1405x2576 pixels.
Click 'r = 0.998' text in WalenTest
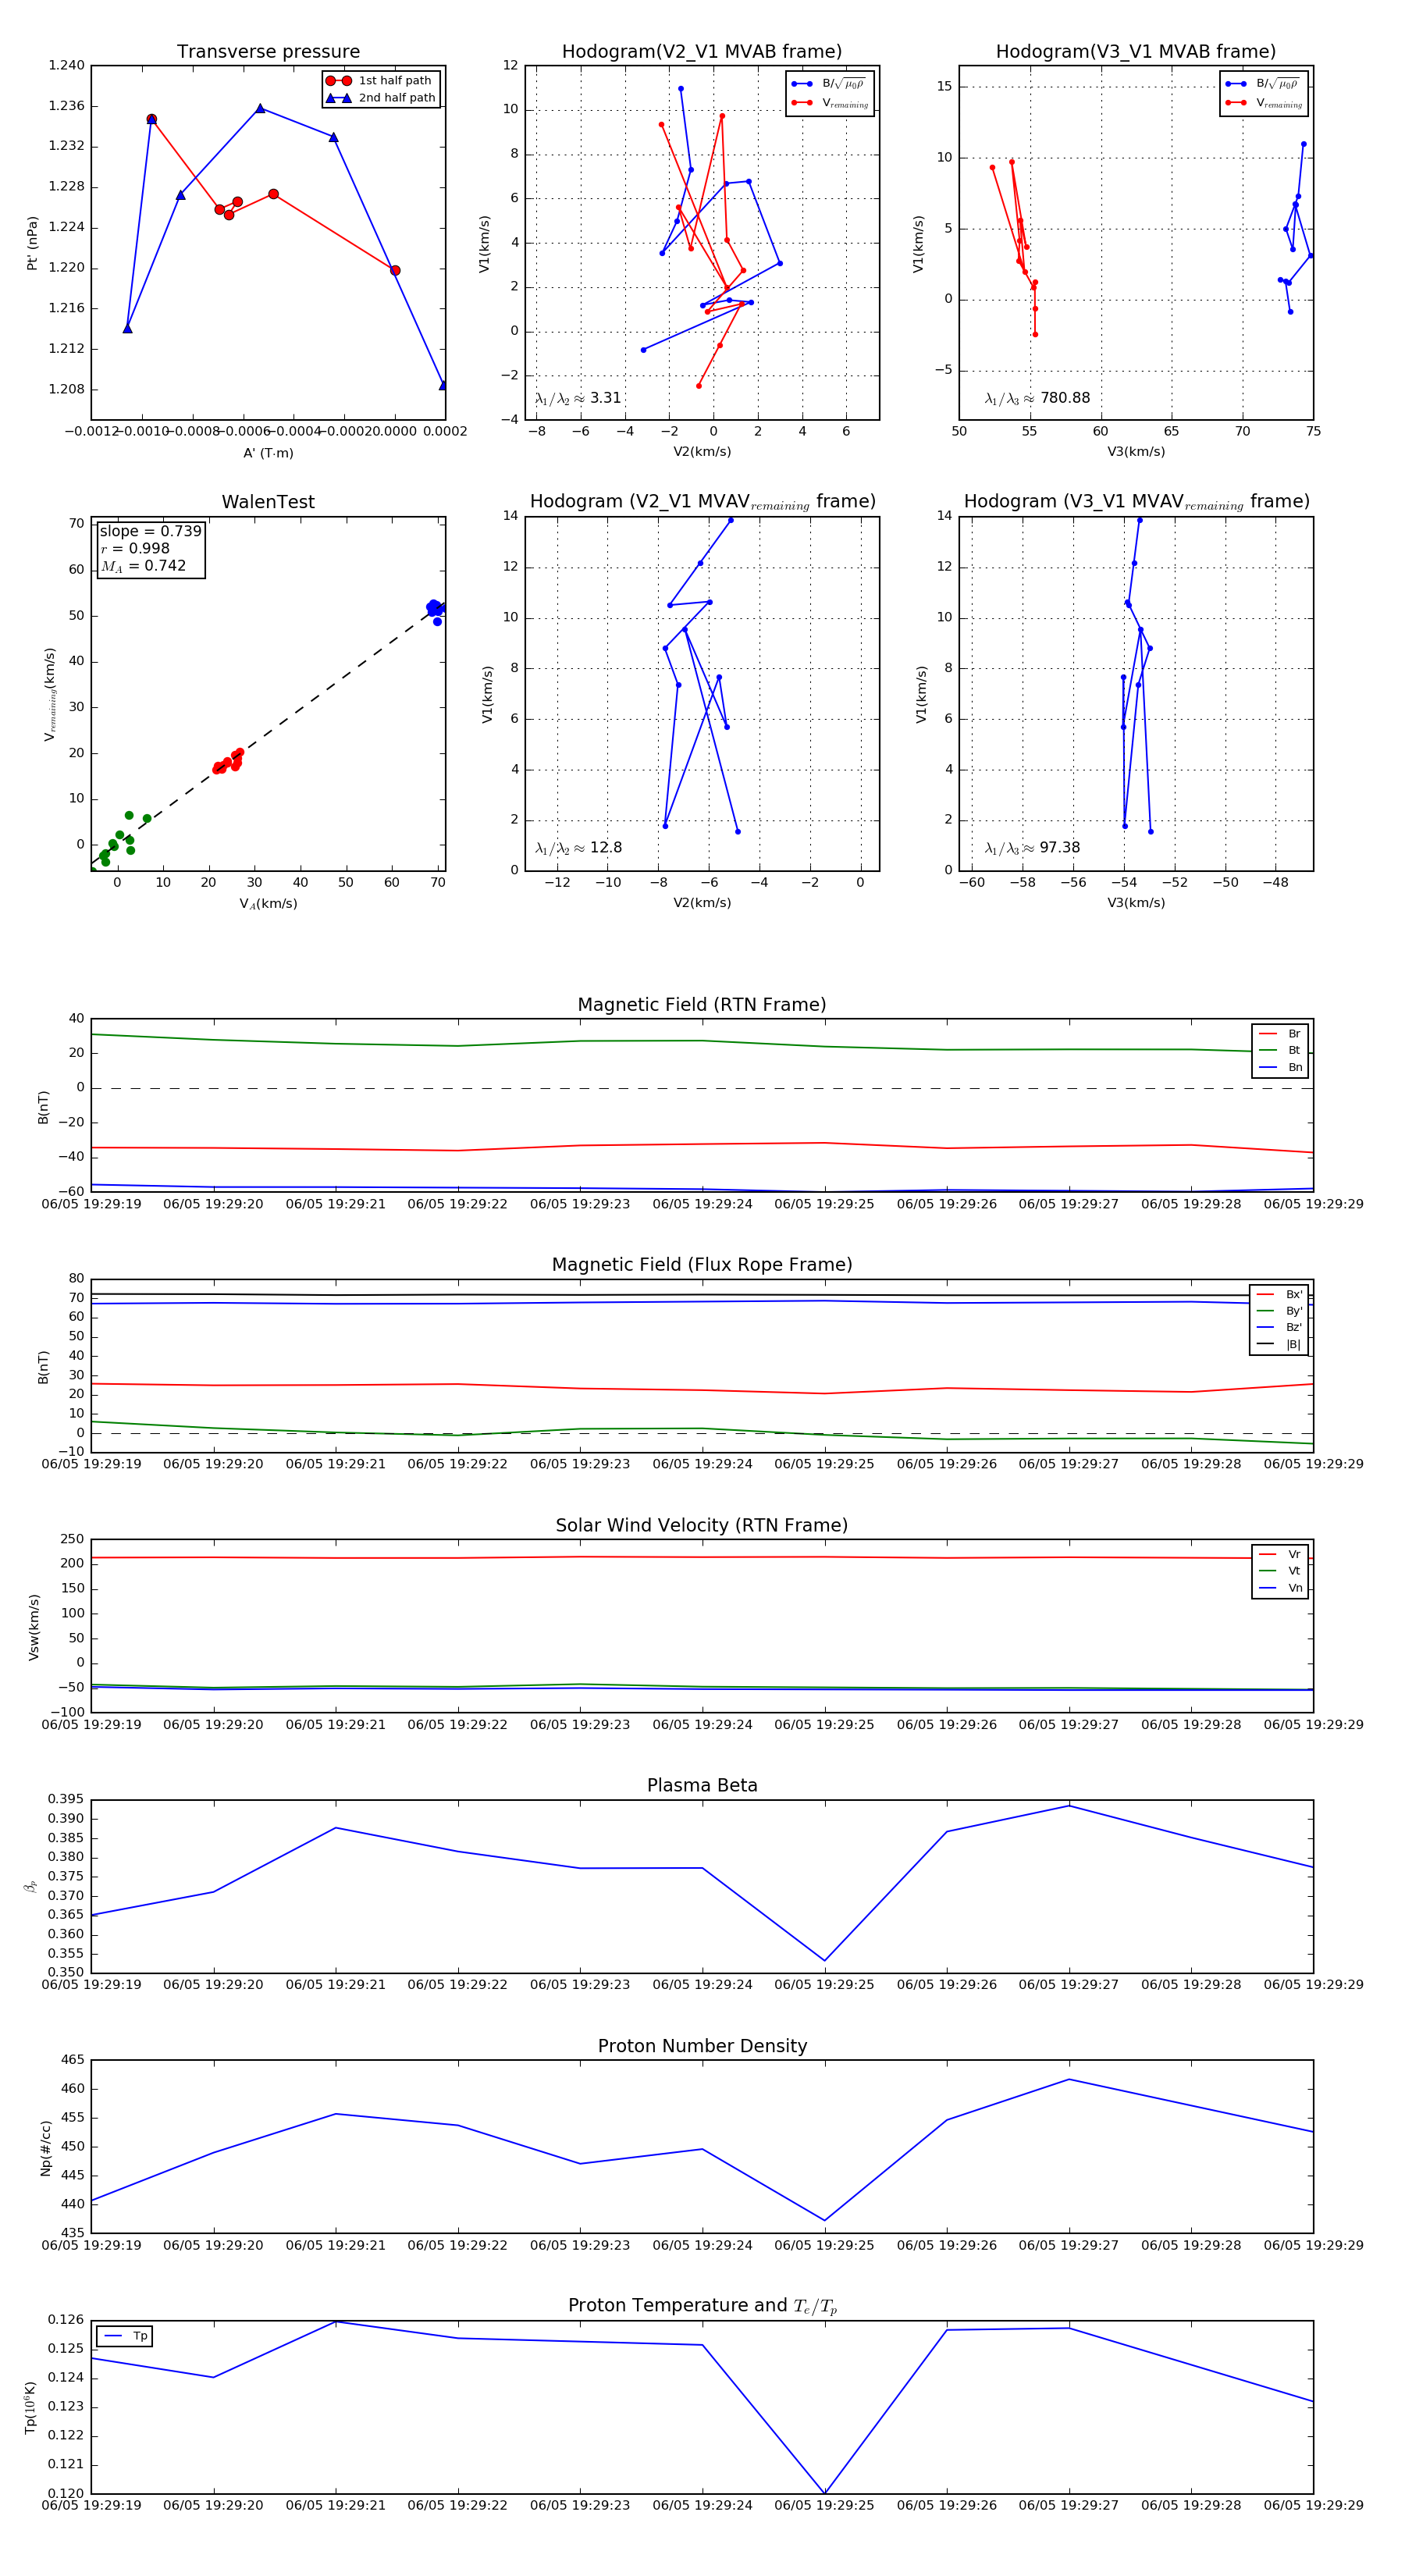click(135, 548)
